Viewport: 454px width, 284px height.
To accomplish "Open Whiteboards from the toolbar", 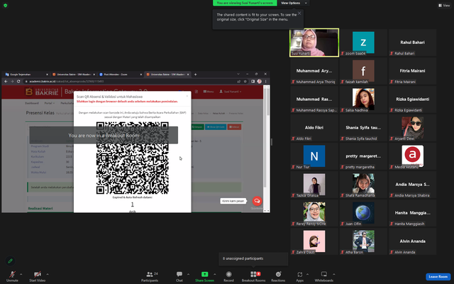I will [324, 276].
